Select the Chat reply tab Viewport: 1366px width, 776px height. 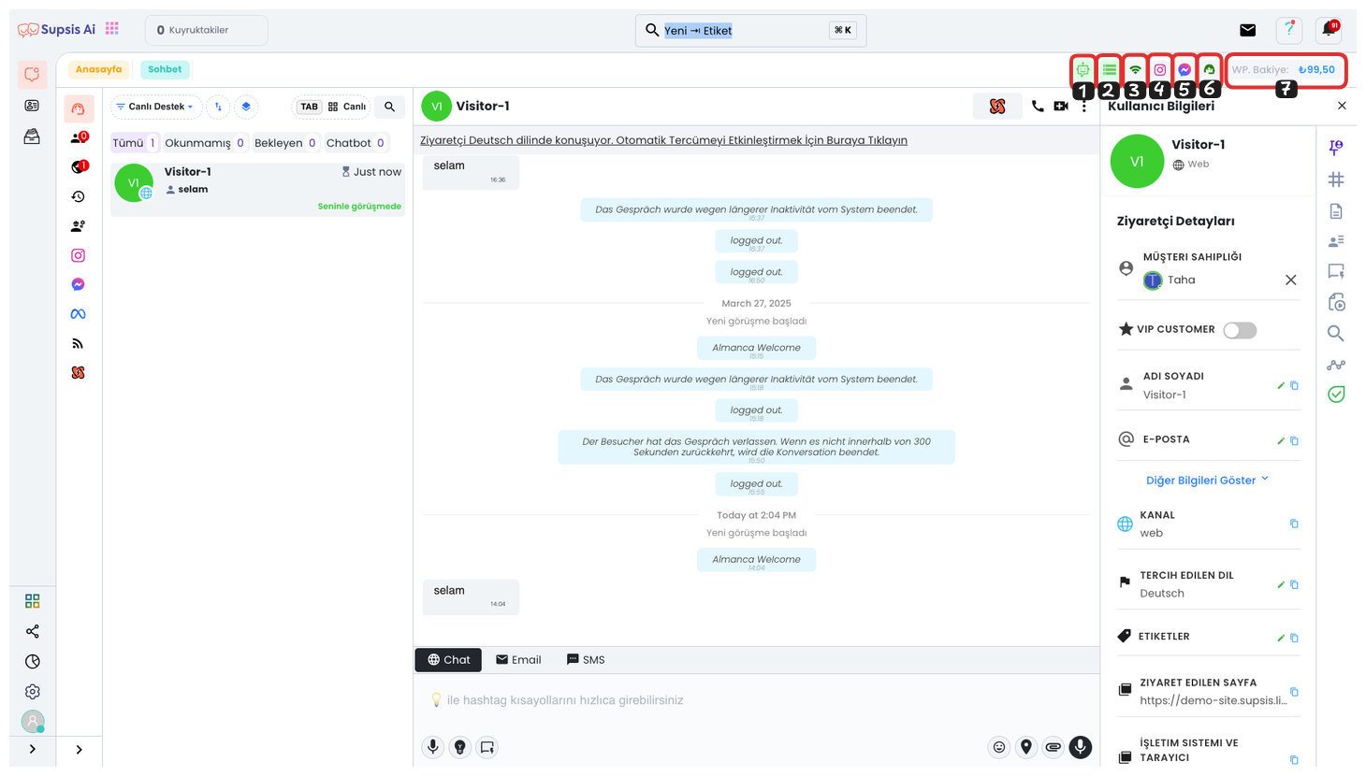coord(448,660)
